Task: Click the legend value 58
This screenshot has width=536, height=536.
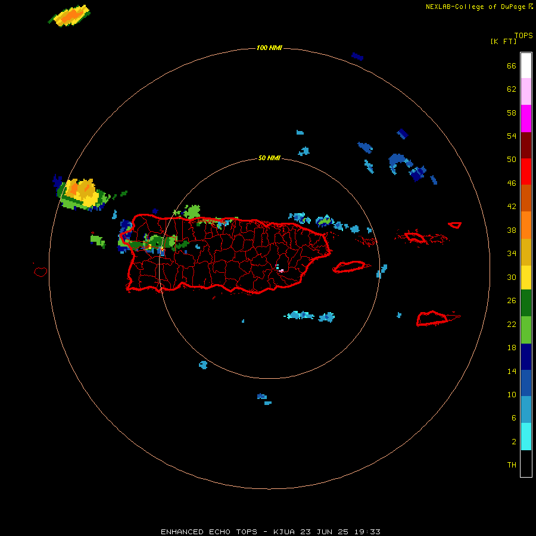Action: (x=512, y=113)
